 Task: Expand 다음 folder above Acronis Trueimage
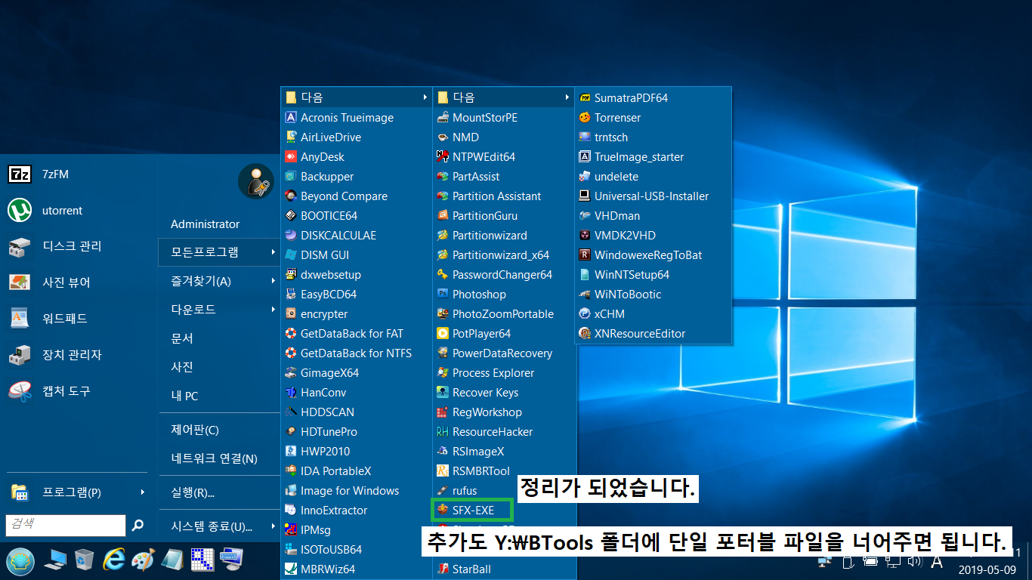click(x=356, y=98)
